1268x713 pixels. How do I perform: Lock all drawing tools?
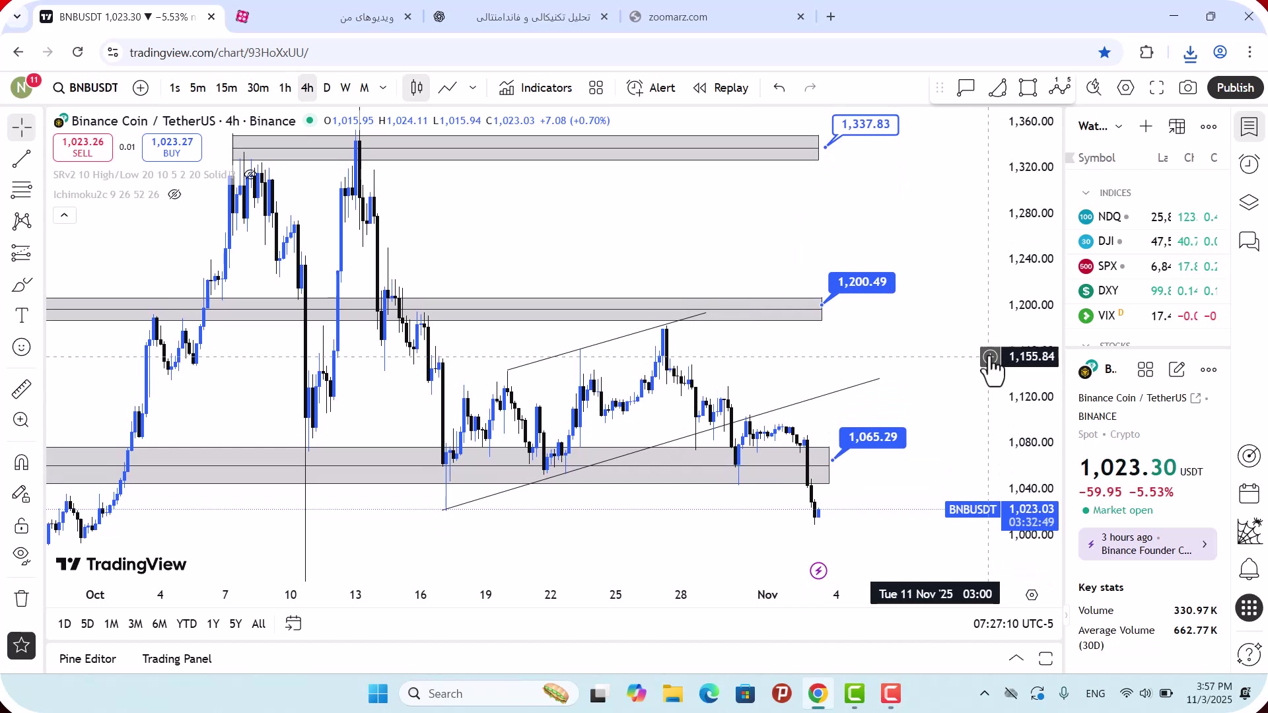coord(21,526)
